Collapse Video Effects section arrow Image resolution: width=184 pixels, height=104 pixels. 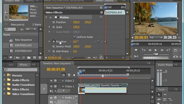coord(101,12)
